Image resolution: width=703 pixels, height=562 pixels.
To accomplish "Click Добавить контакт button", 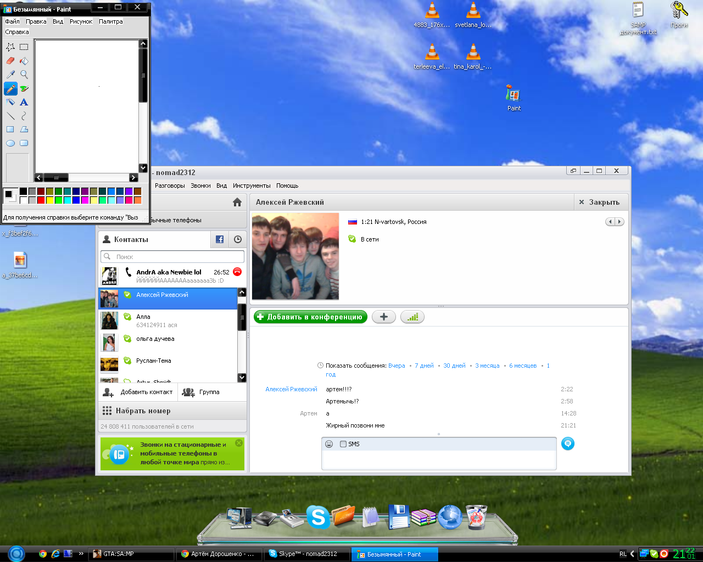I will point(138,392).
